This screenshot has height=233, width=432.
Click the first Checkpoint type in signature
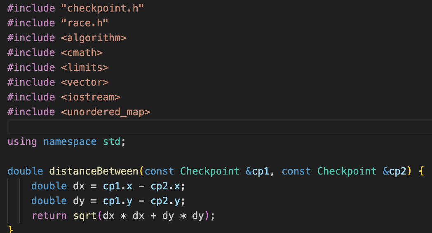(210, 171)
